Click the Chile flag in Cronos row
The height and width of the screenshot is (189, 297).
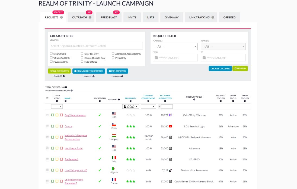pyautogui.click(x=114, y=125)
